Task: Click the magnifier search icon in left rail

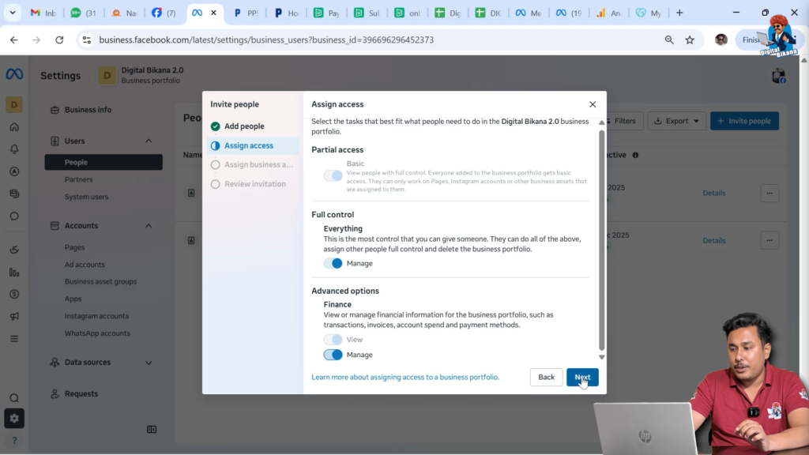Action: pos(14,398)
